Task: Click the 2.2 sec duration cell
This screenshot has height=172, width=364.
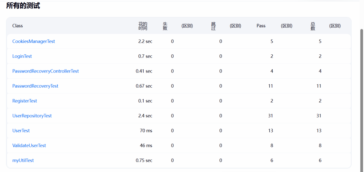Action: point(145,41)
